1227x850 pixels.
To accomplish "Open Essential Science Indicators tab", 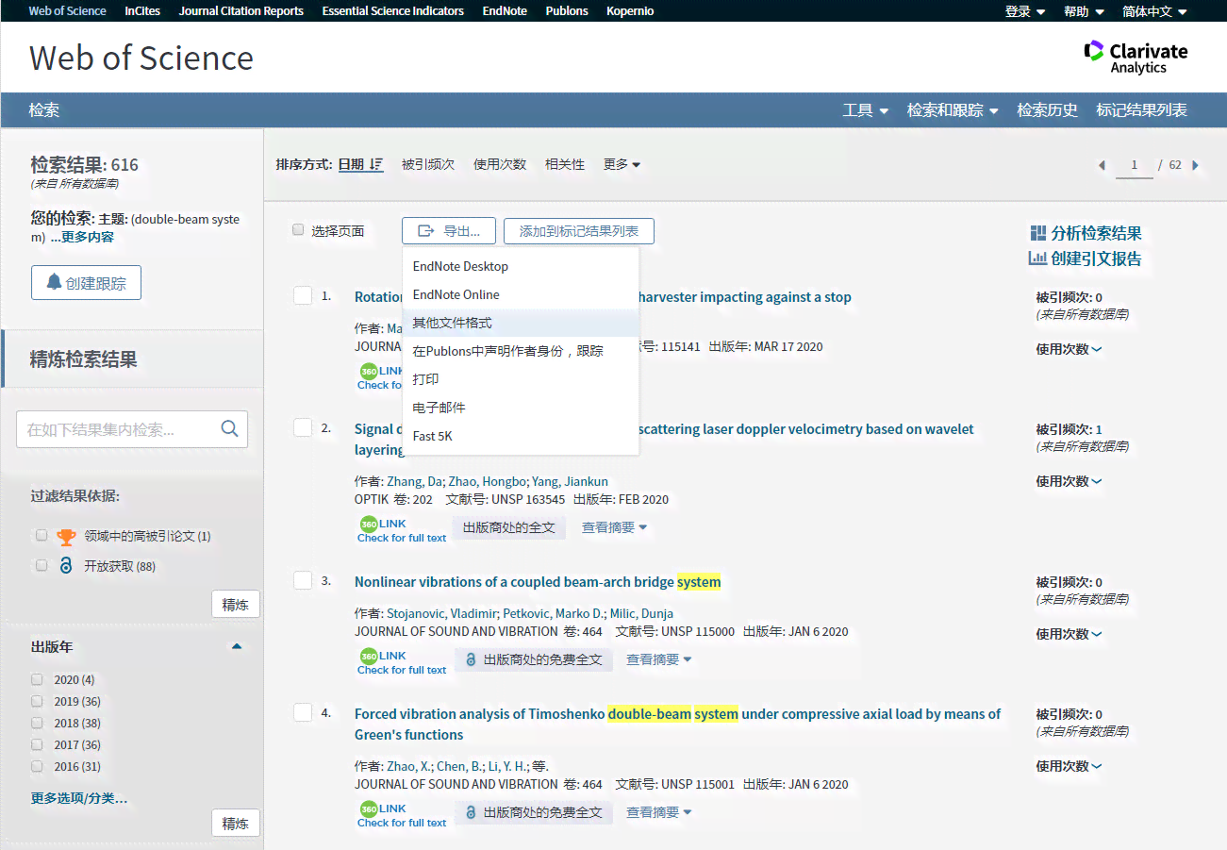I will click(x=393, y=11).
